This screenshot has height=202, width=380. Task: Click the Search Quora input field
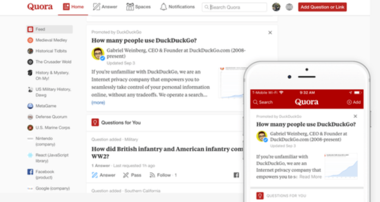235,7
